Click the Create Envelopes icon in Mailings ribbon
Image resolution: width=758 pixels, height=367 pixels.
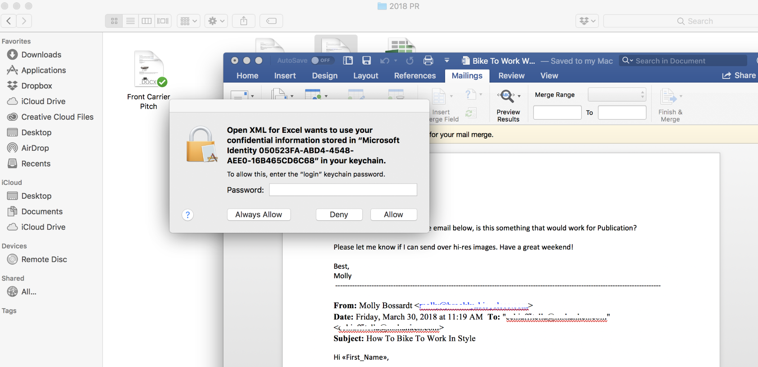(x=240, y=95)
